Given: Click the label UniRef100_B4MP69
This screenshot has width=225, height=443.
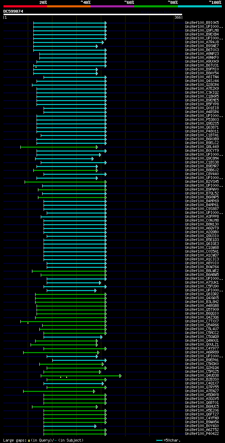Looking at the screenshot, I should [202, 201].
